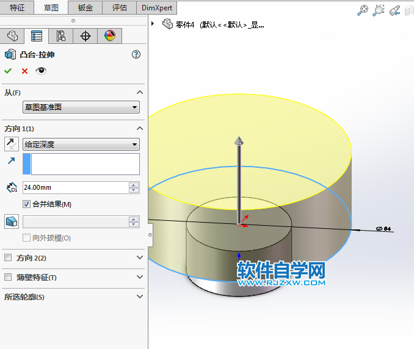Switch to the 草图 tab
This screenshot has height=349, width=414.
point(51,8)
